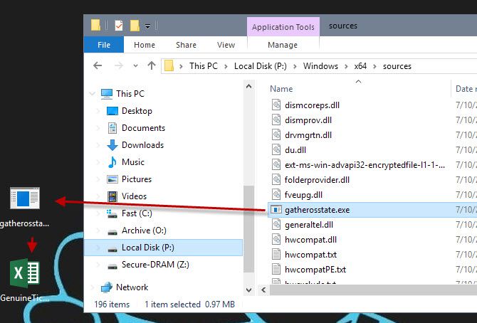Click the Properties icon in quick access toolbar

click(x=118, y=26)
